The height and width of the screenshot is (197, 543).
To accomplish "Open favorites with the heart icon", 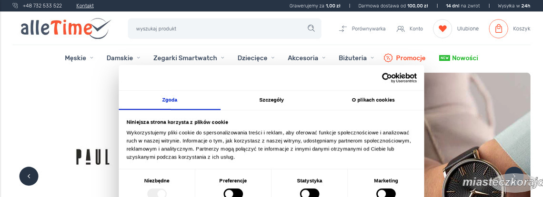I will click(442, 28).
